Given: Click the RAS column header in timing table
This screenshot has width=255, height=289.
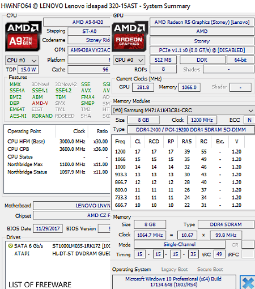Looking at the screenshot, I should pos(187,142).
